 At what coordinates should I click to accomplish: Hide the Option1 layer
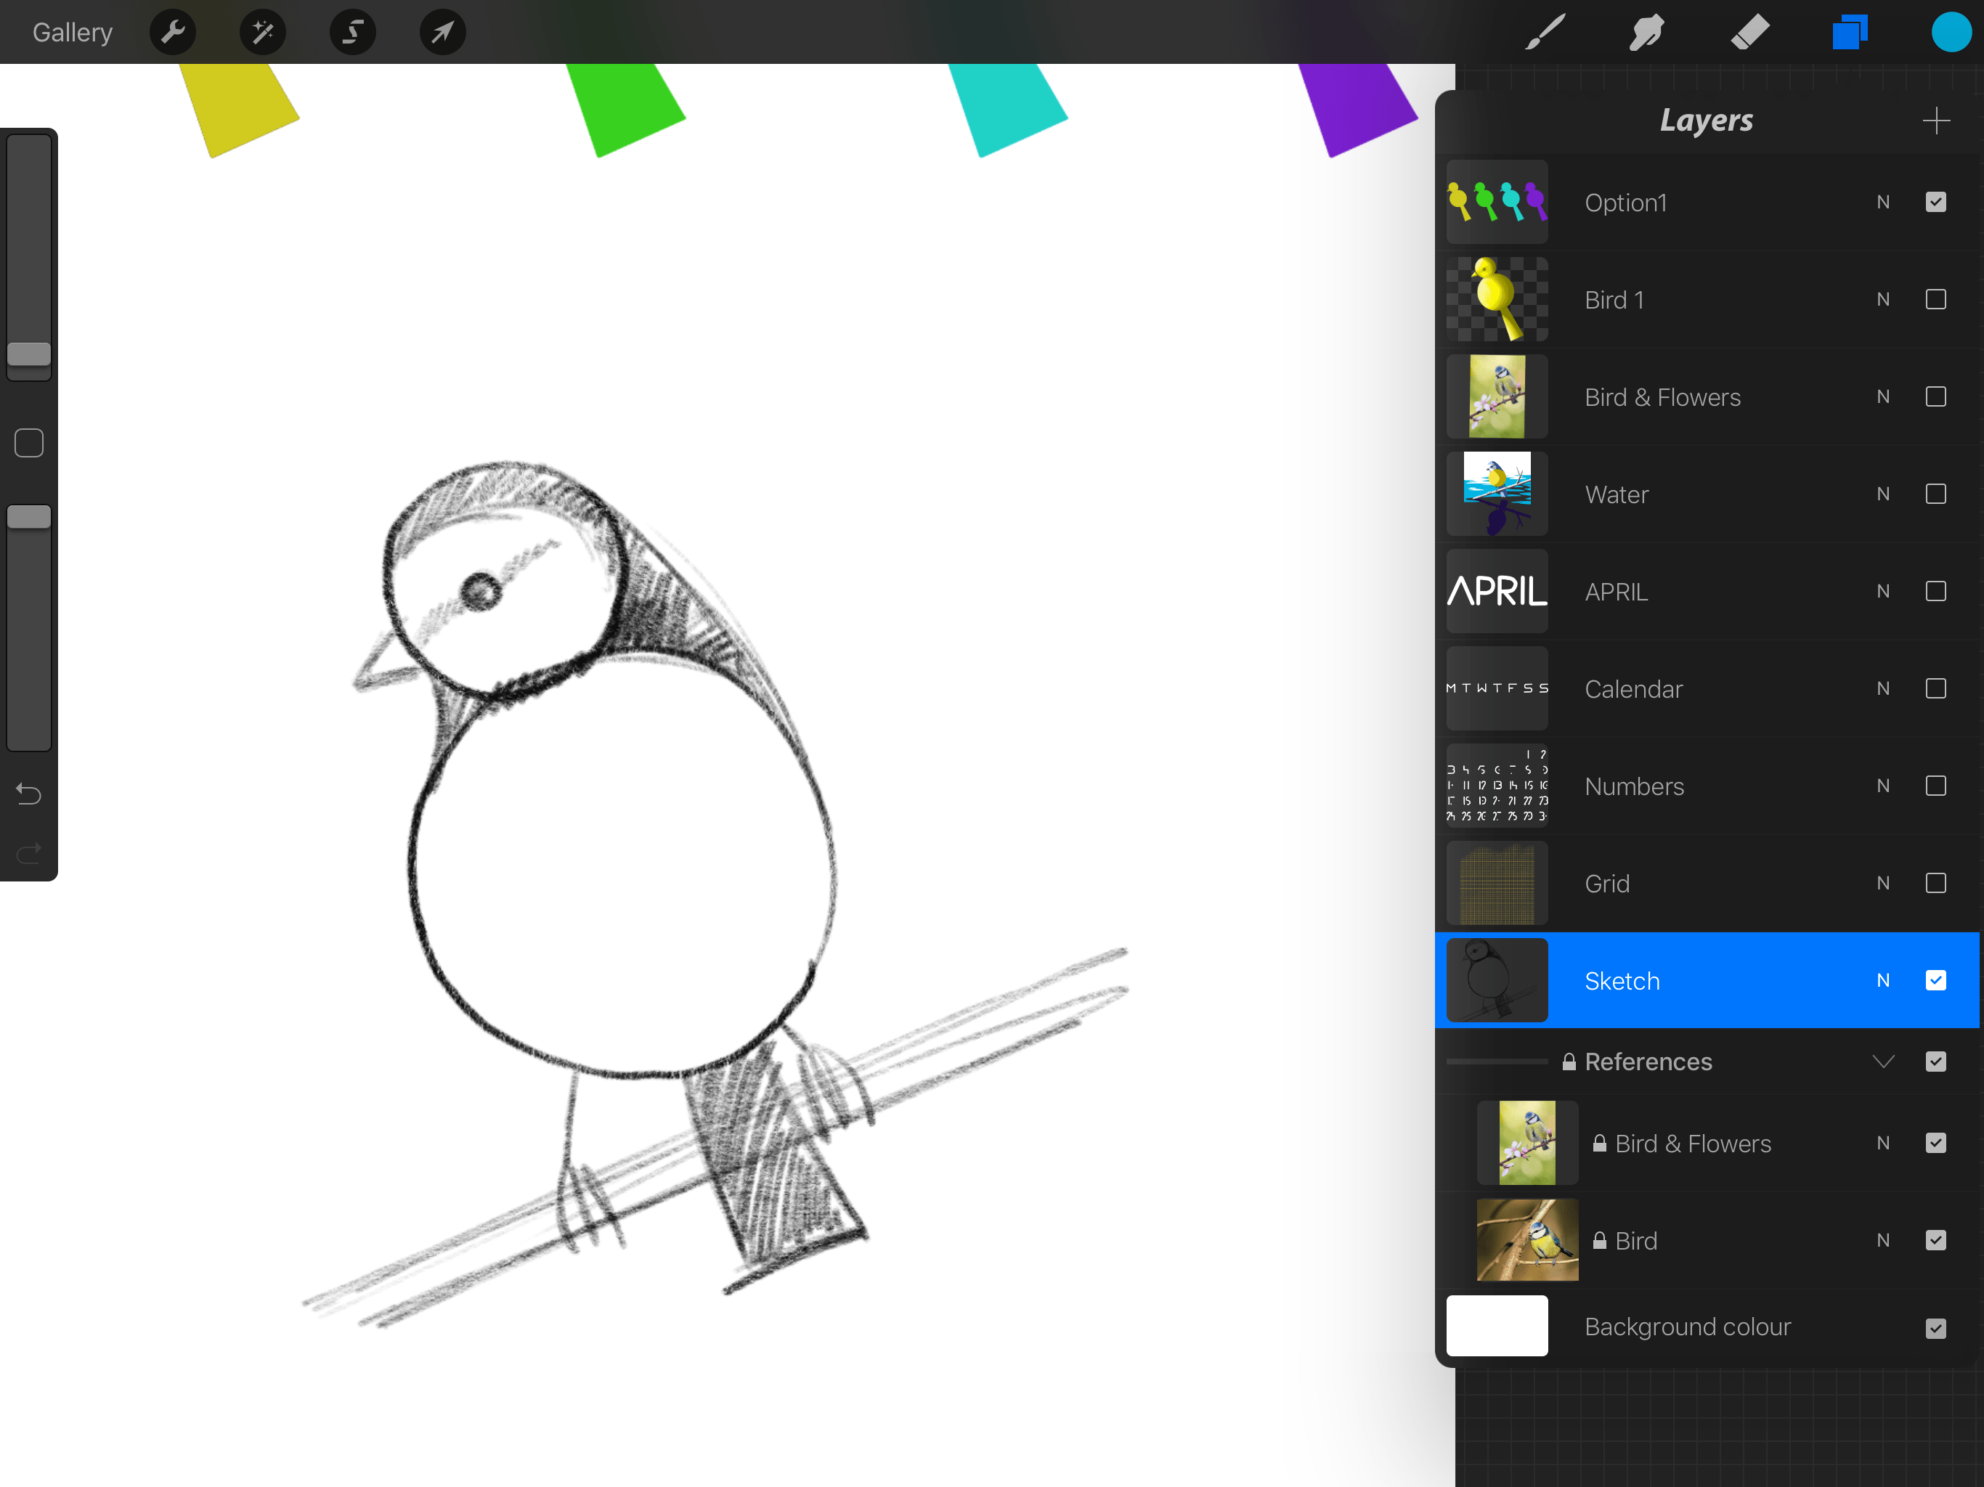(1935, 203)
